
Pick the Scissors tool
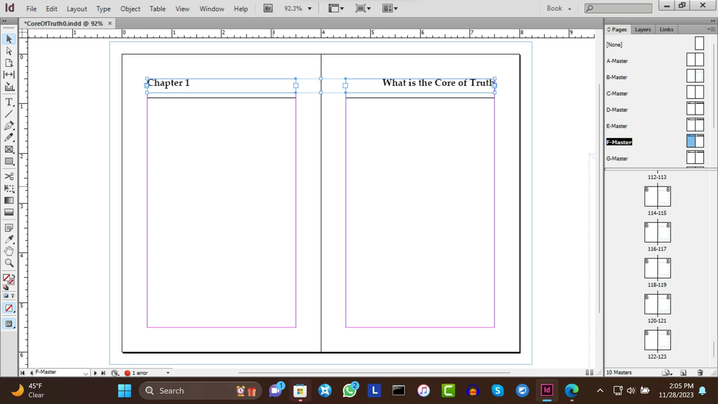pyautogui.click(x=9, y=176)
